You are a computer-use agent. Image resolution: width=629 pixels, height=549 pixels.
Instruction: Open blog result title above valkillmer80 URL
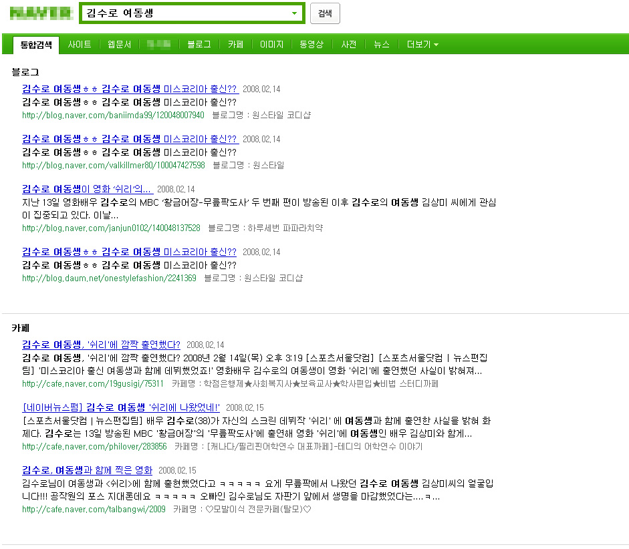click(130, 139)
